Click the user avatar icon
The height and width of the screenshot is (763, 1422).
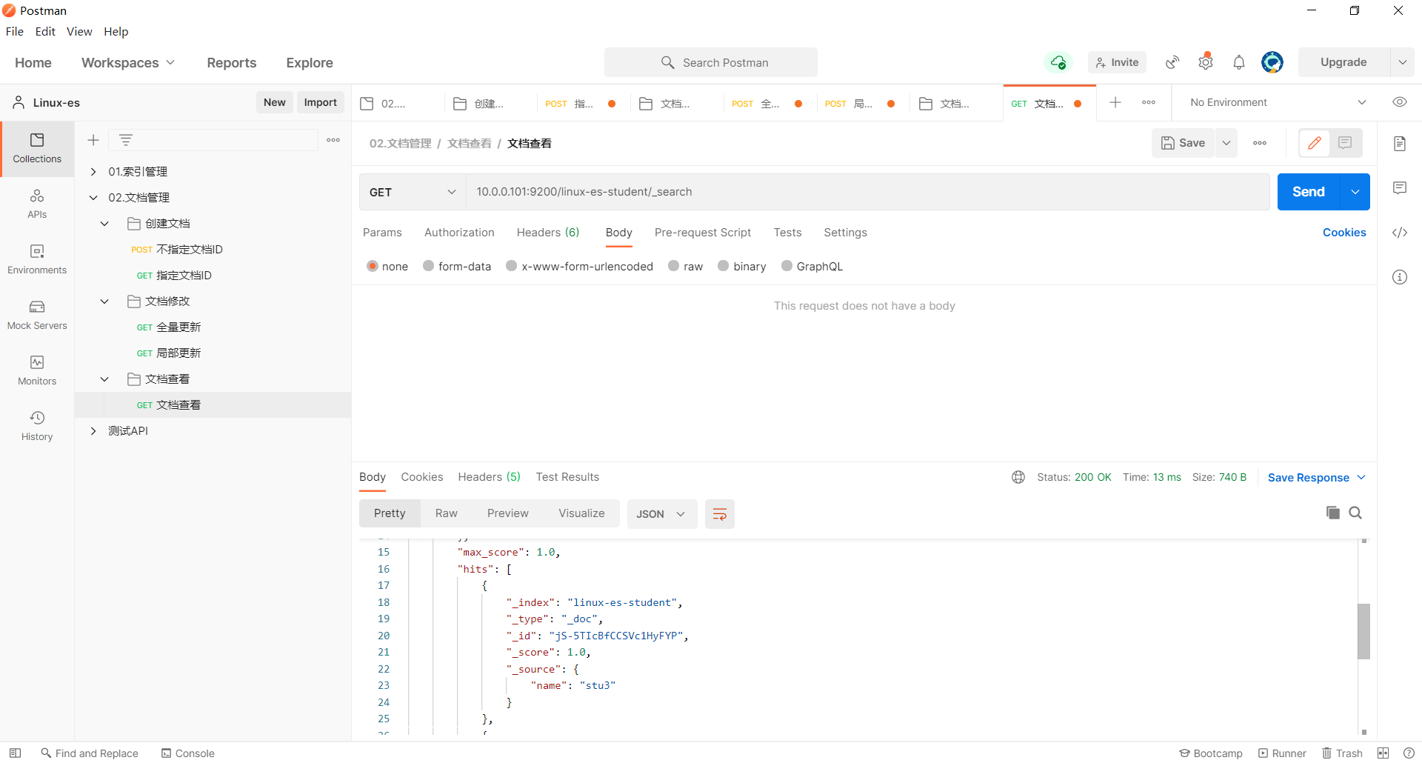[1272, 62]
